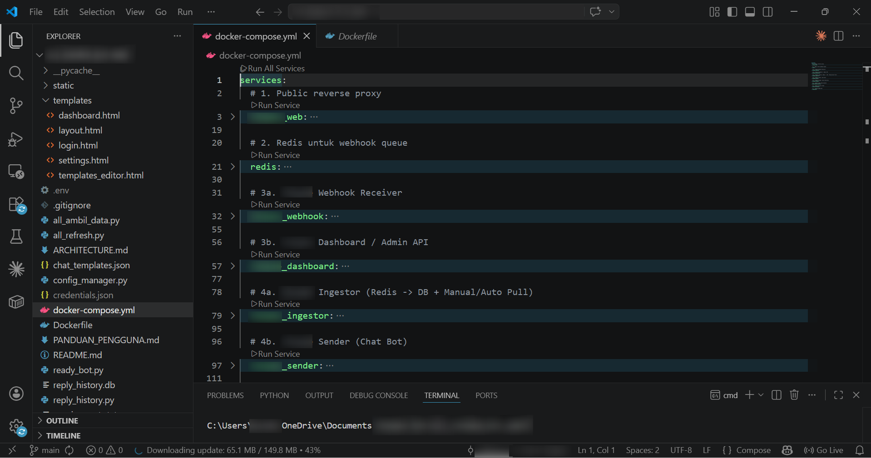This screenshot has width=871, height=458.
Task: Open the Remote Explorer view icon
Action: point(16,172)
